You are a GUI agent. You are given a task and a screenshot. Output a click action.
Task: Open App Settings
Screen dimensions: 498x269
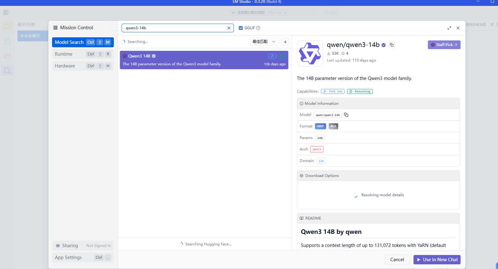pos(83,257)
